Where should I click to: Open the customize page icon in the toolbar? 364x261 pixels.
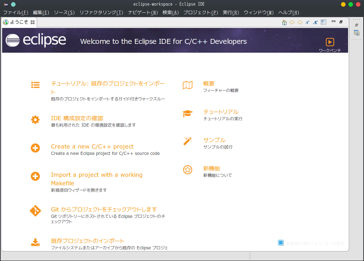323,22
